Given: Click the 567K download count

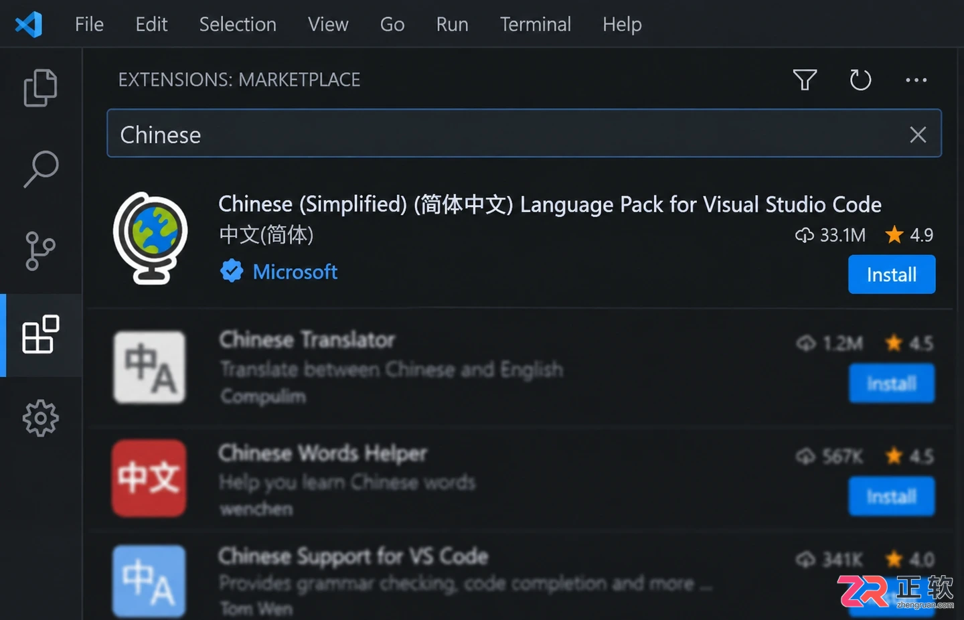Looking at the screenshot, I should pos(830,457).
